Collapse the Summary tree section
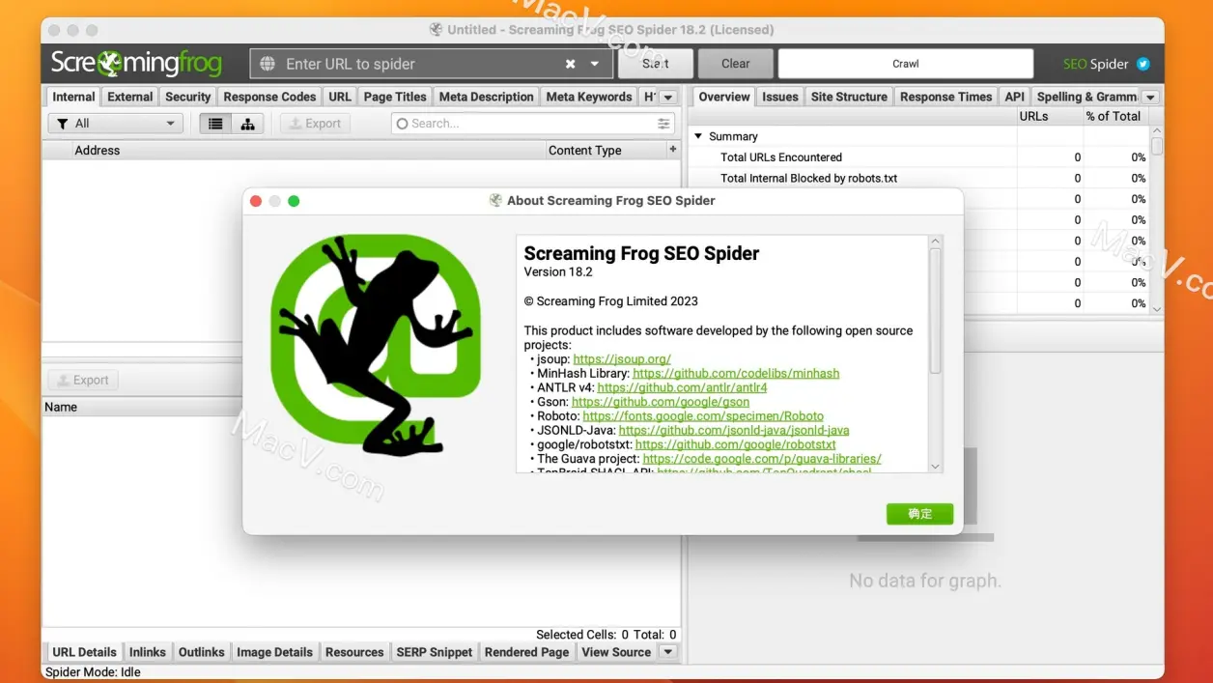 point(698,136)
